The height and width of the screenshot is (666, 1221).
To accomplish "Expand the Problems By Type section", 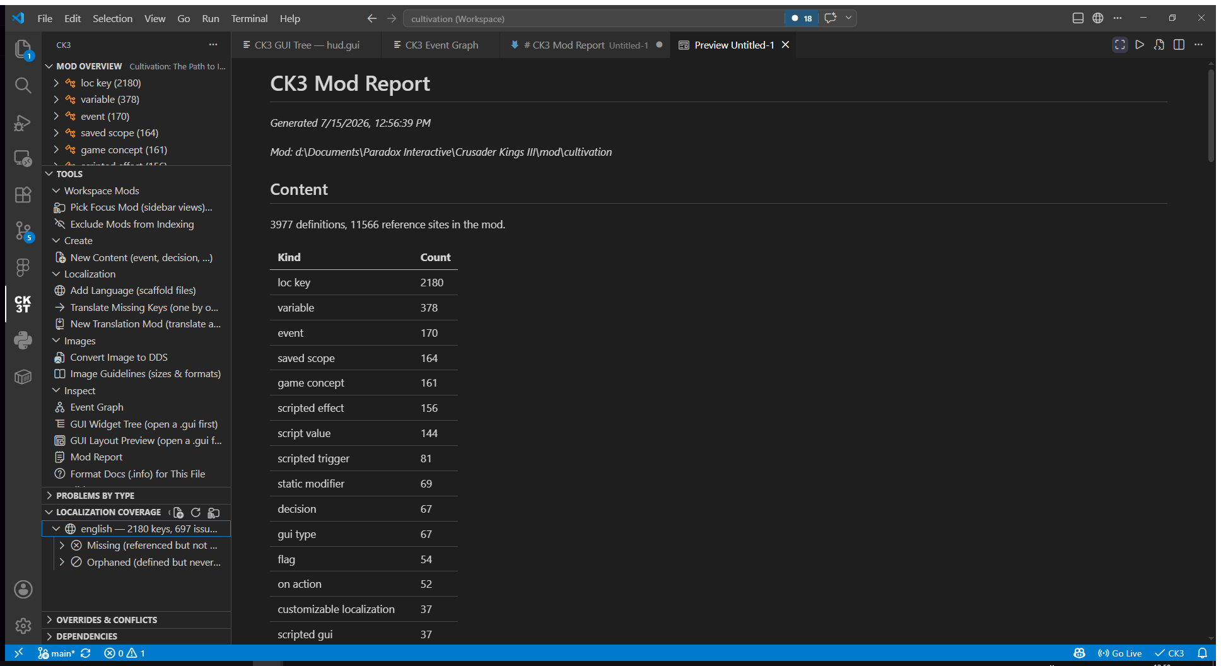I will tap(95, 496).
